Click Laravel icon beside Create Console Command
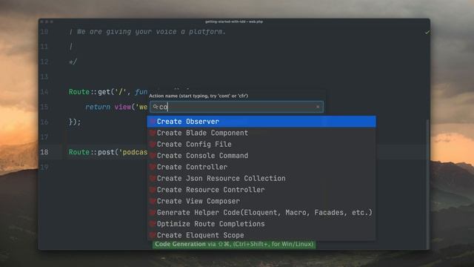Viewport: 474px width, 267px height. 153,156
